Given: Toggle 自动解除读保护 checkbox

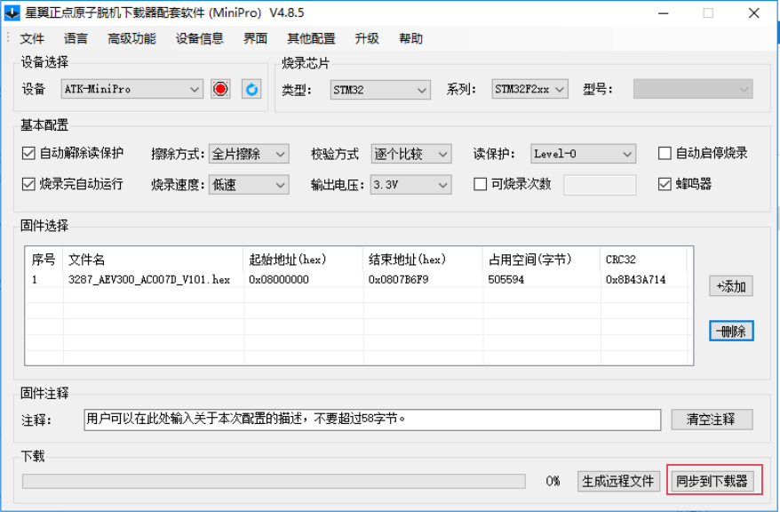Looking at the screenshot, I should pos(28,154).
